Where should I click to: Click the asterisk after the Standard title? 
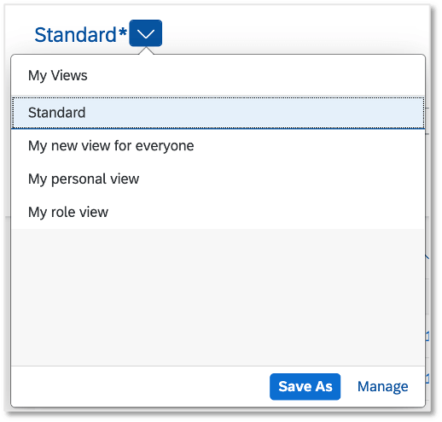123,32
